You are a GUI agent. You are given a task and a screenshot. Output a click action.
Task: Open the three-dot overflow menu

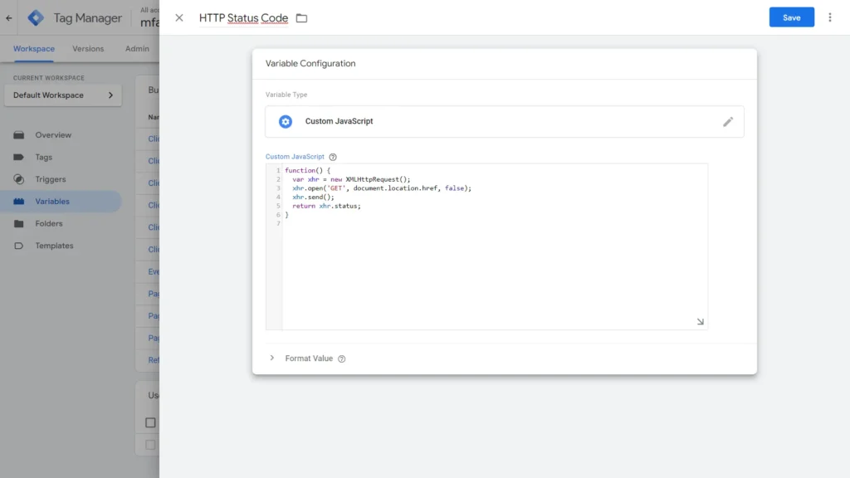click(830, 17)
